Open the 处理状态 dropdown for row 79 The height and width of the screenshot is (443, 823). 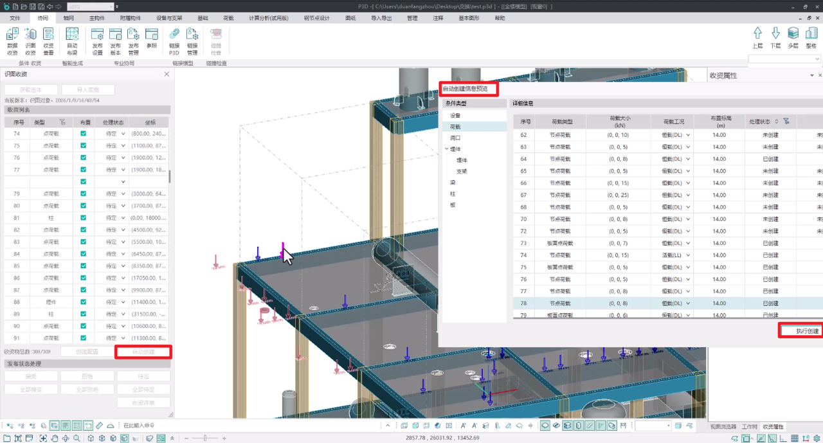(123, 194)
